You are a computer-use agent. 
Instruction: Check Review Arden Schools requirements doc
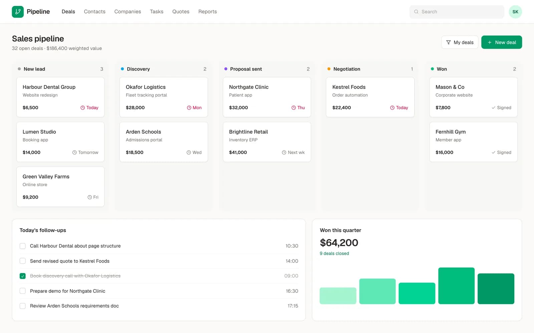(23, 306)
